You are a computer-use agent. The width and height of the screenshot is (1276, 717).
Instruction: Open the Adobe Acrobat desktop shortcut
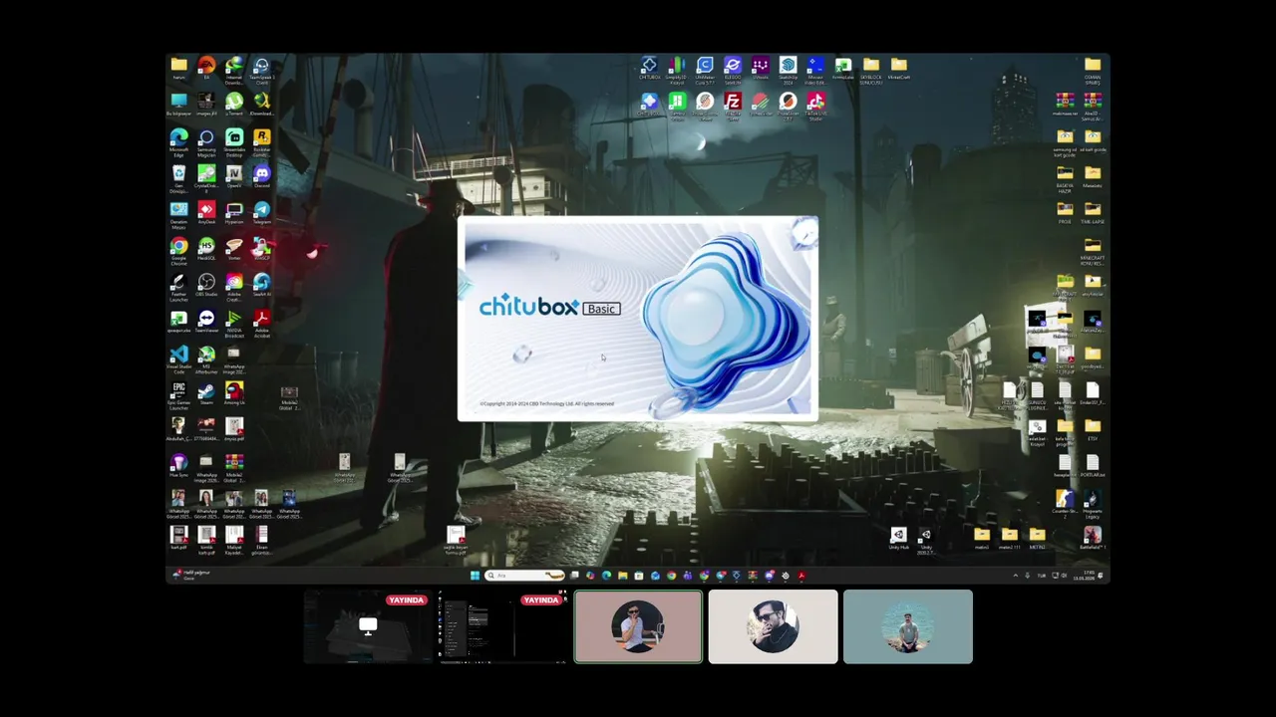pos(261,323)
